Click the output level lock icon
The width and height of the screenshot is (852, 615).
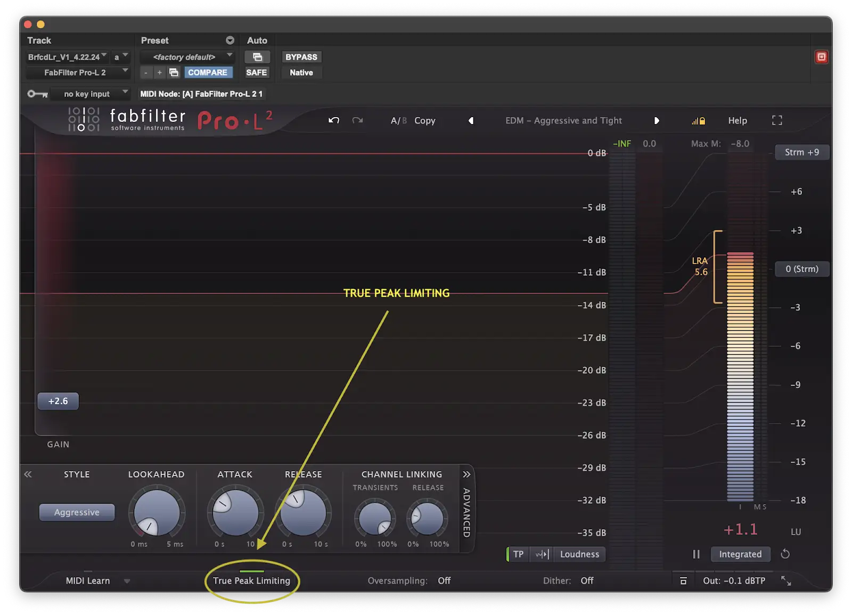coord(683,581)
